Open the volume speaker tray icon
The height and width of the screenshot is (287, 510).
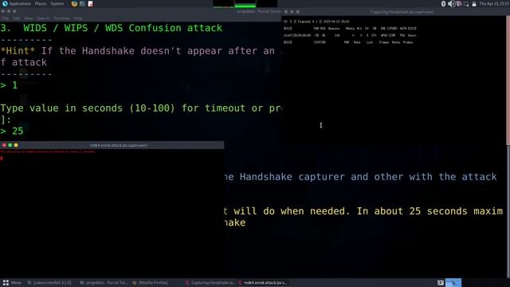451,4
